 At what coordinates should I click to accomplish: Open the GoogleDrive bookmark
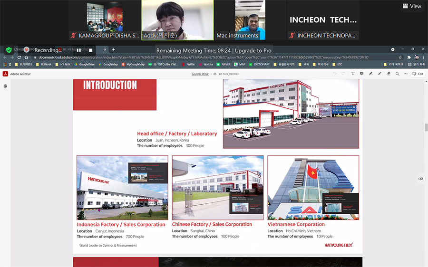(x=84, y=64)
